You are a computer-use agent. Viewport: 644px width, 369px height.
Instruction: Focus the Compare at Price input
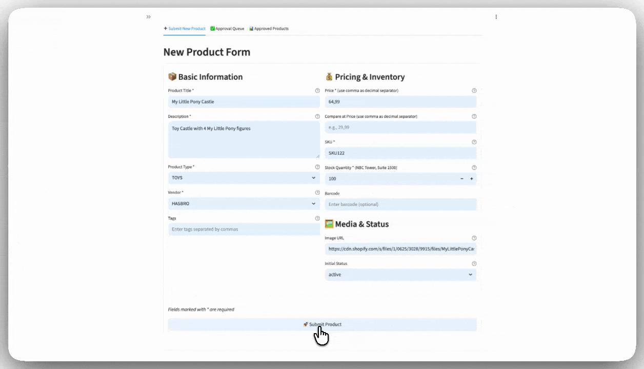[400, 127]
